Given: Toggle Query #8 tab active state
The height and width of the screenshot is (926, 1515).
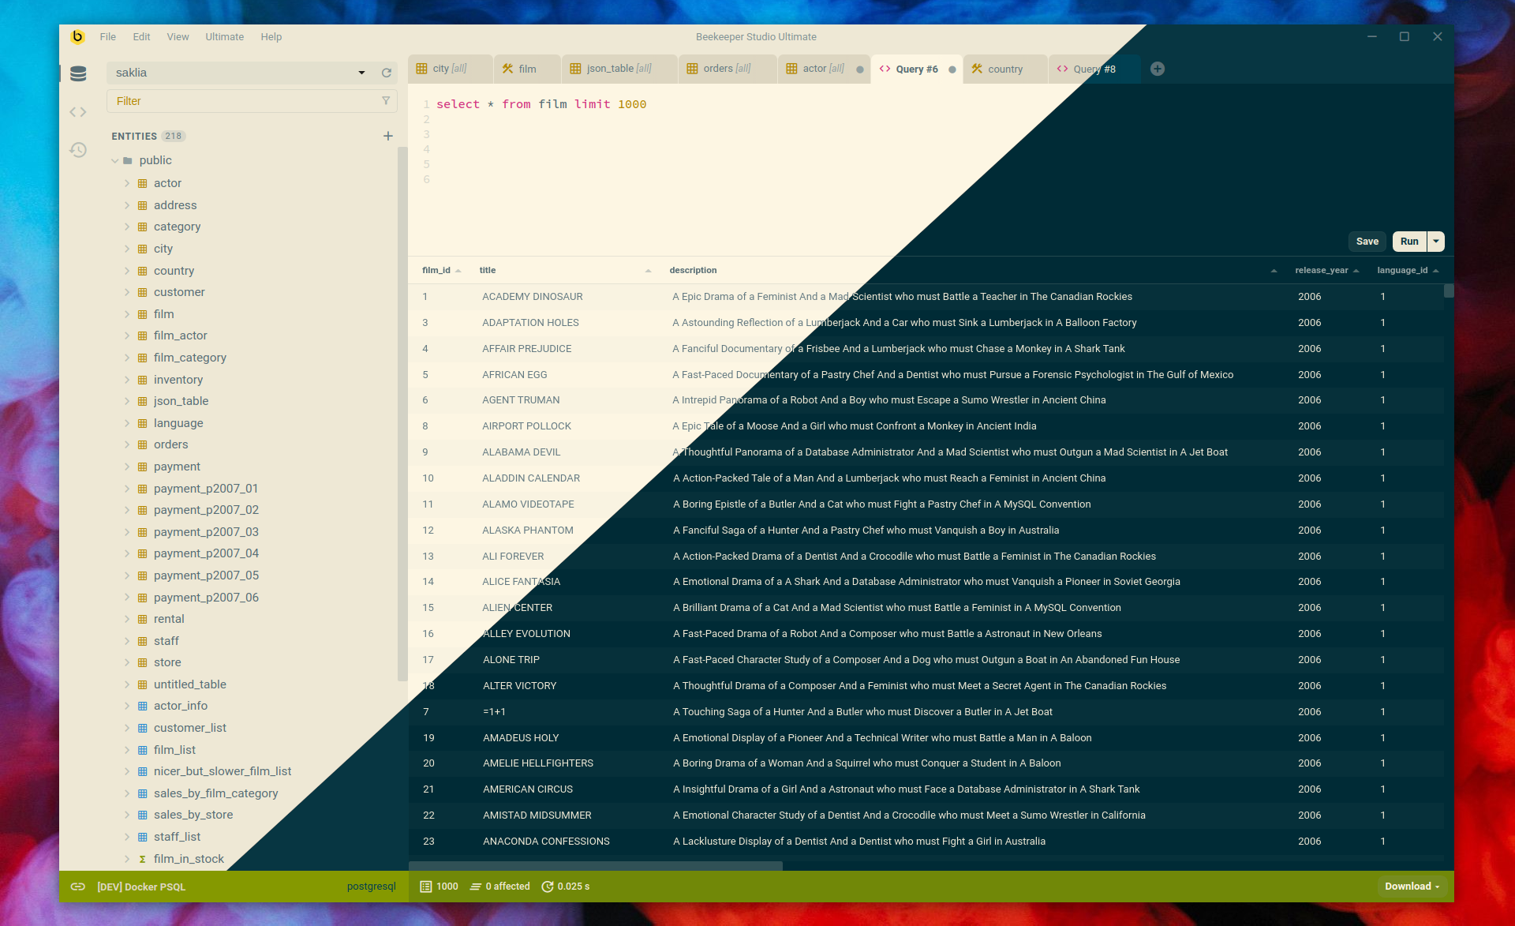Looking at the screenshot, I should point(1094,68).
